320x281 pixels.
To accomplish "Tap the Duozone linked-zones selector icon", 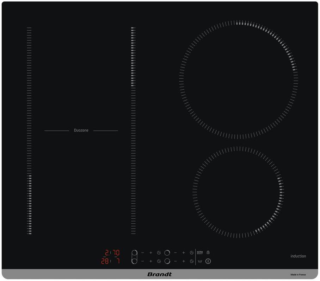I will [x=134, y=257].
